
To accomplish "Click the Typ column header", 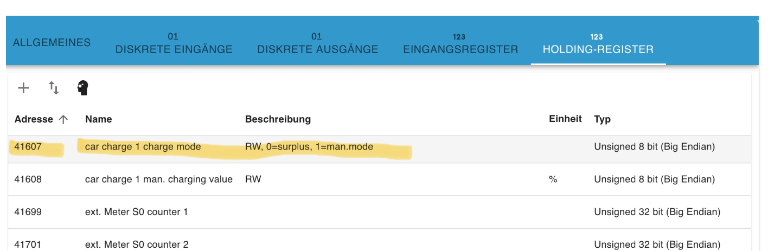I will click(602, 119).
